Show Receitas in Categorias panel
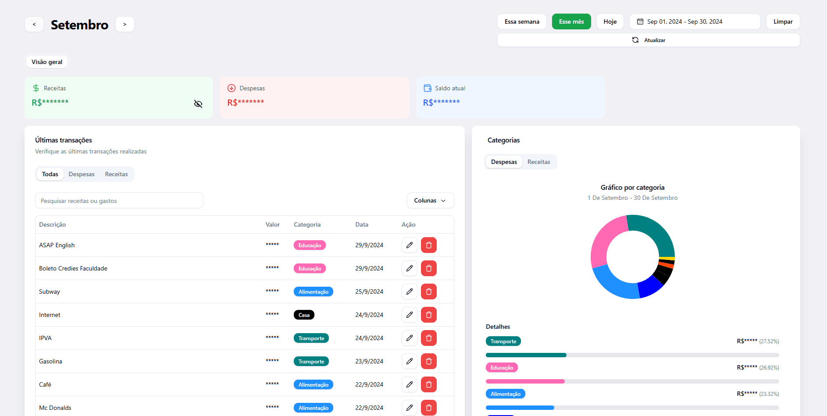Image resolution: width=827 pixels, height=416 pixels. pos(538,162)
